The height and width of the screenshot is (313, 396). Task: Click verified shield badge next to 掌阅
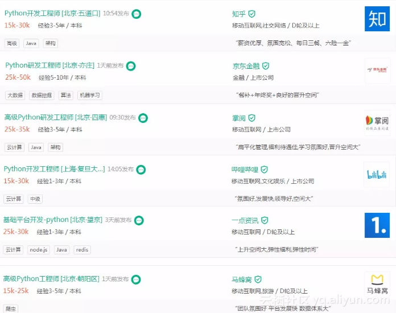252,118
